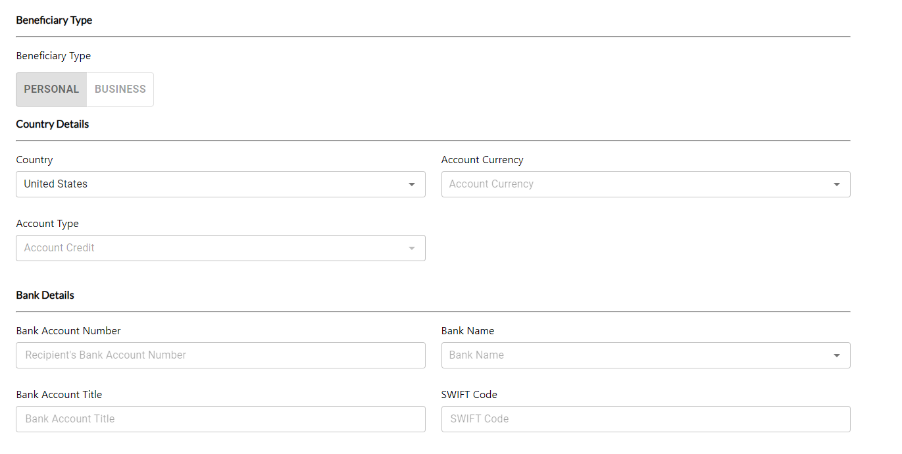Focus the Recipient's Bank Account Number field

pos(220,355)
